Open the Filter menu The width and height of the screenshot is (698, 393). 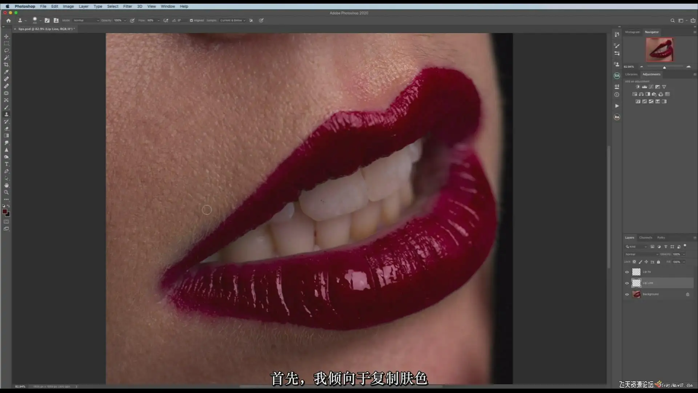pos(127,6)
